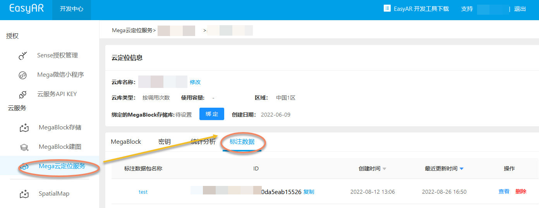Click 查看 for test row
This screenshot has height=208, width=539.
click(x=504, y=191)
